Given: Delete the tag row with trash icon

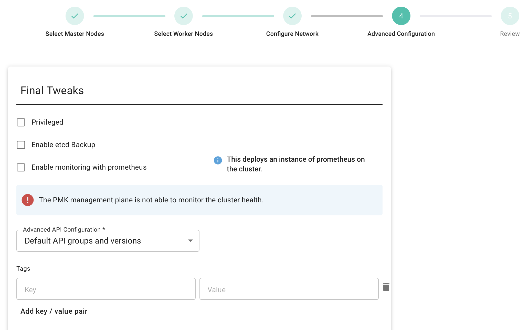Looking at the screenshot, I should coord(386,287).
